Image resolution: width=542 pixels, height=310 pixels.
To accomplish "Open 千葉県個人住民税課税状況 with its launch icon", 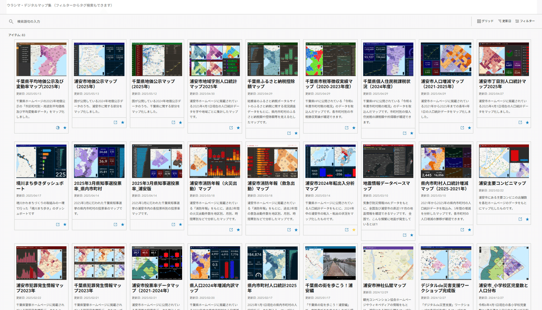I will pos(405,133).
